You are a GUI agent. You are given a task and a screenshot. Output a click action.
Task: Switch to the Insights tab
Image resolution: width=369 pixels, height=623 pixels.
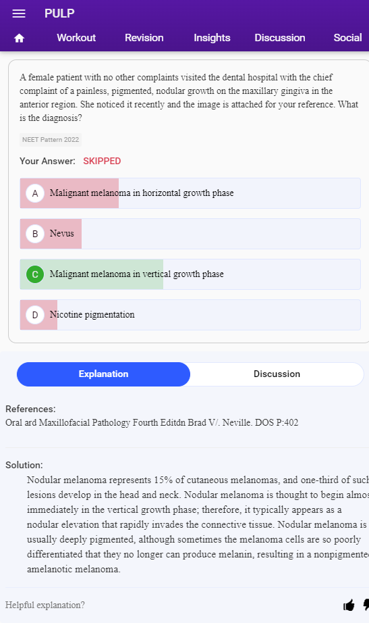coord(212,38)
